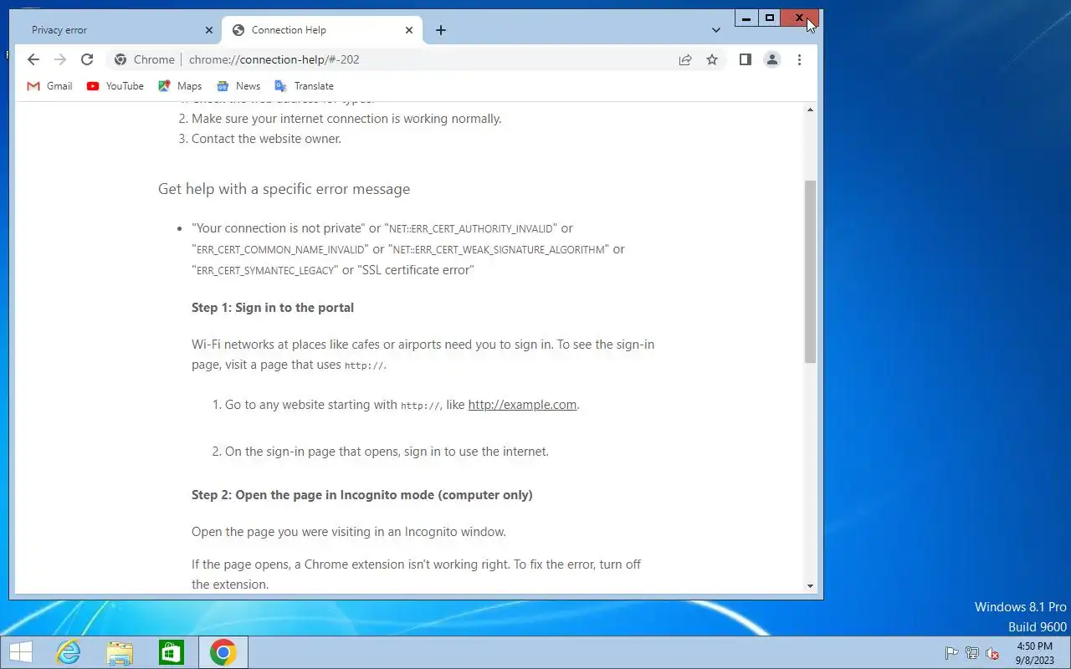Viewport: 1071px width, 669px height.
Task: Open the Gmail bookmark
Action: pyautogui.click(x=50, y=86)
